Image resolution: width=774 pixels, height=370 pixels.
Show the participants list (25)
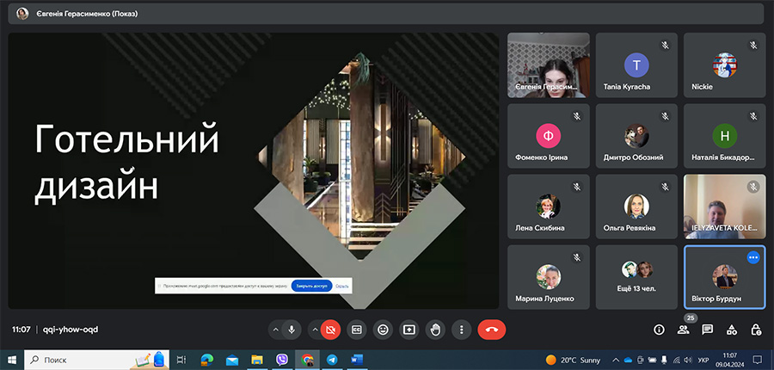click(683, 330)
